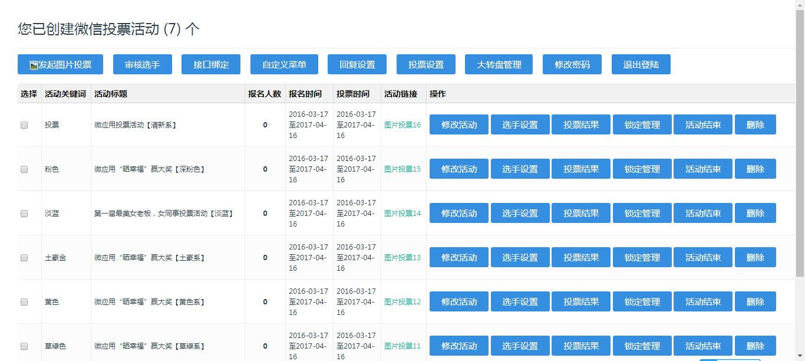This screenshot has width=805, height=361.
Task: Click 活动结束 for the 土豪金 row
Action: (x=703, y=257)
